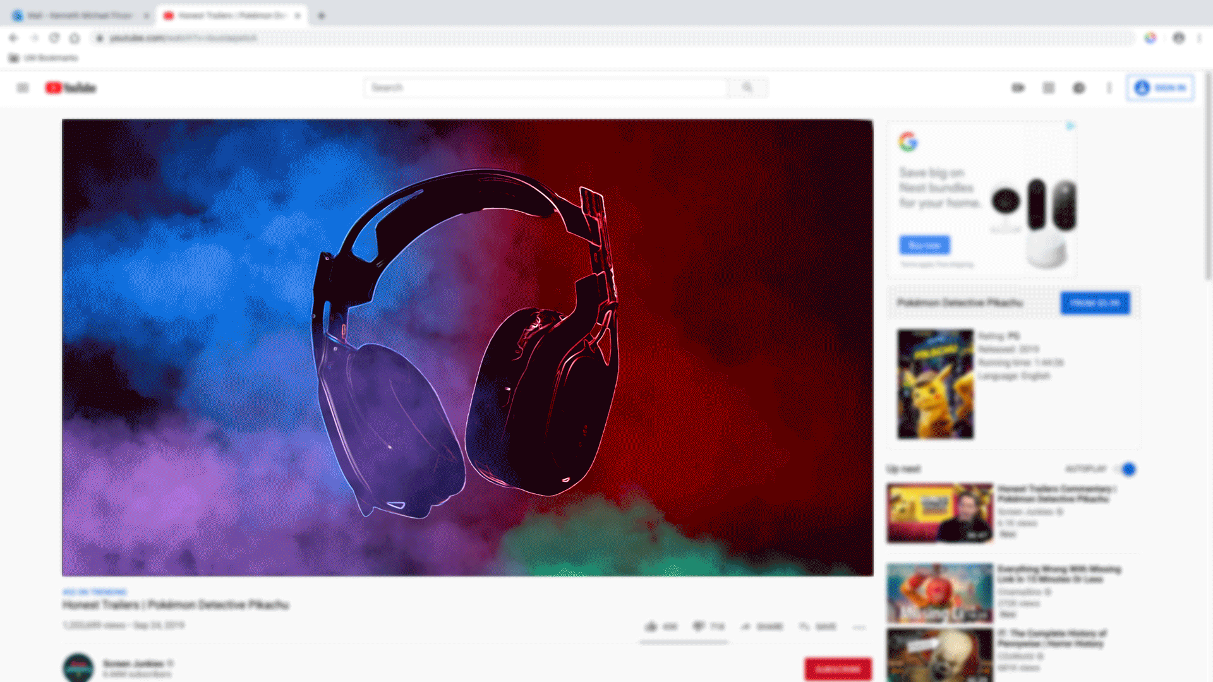Open YouTube settings three-dot menu
Image resolution: width=1213 pixels, height=682 pixels.
[x=1109, y=88]
